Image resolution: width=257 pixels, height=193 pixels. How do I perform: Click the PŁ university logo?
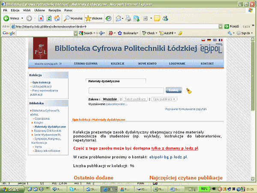40,48
